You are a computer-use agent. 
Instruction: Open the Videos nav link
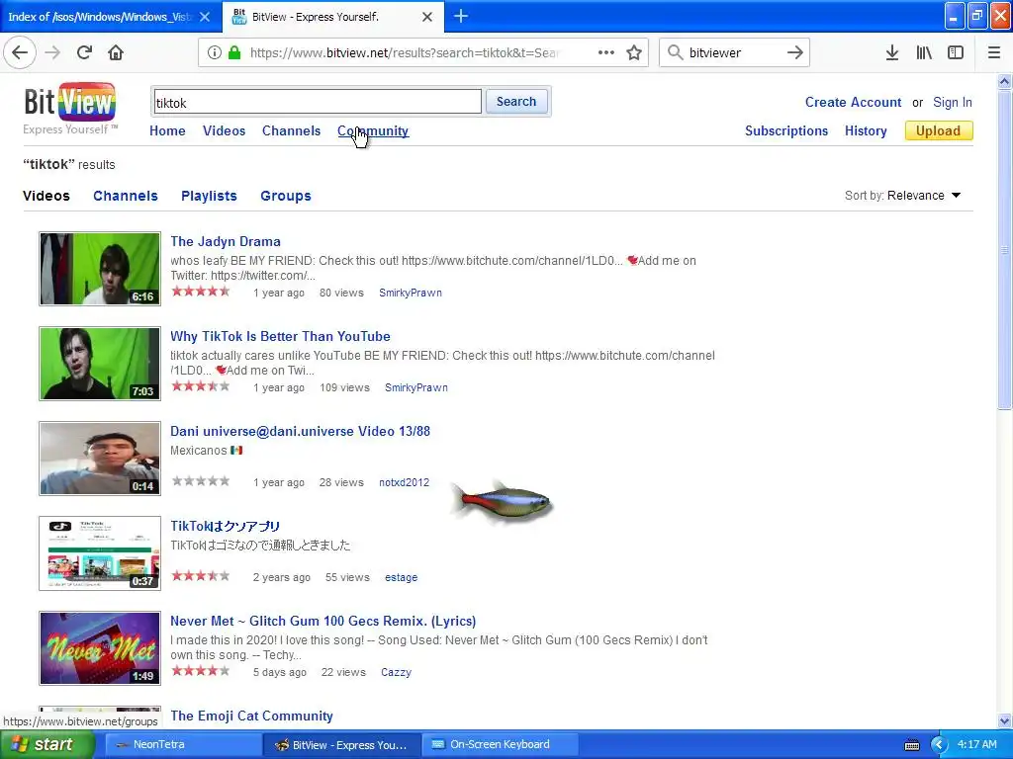pos(225,131)
